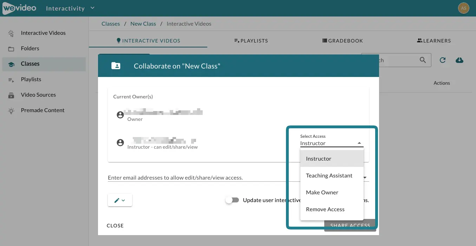Choose Make Owner from the access list
476x246 pixels.
[332, 193]
